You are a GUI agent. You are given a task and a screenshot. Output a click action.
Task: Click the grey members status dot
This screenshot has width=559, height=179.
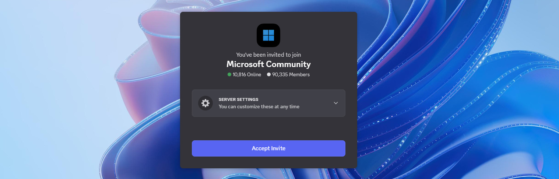coord(269,74)
